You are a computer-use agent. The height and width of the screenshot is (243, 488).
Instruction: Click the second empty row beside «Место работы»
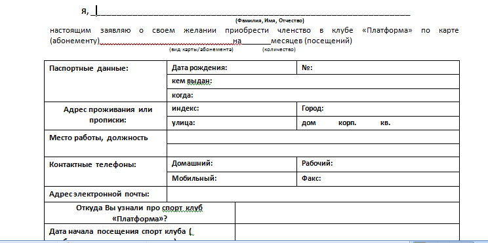(313, 150)
